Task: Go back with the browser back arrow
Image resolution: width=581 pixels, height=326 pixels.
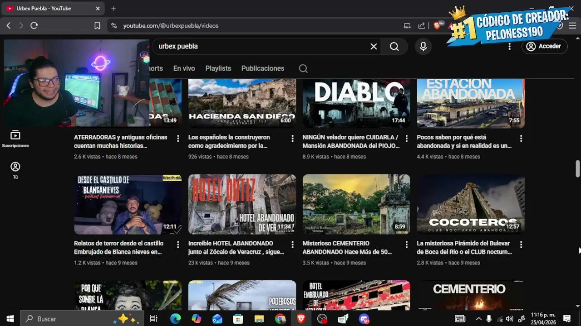Action: pos(9,26)
